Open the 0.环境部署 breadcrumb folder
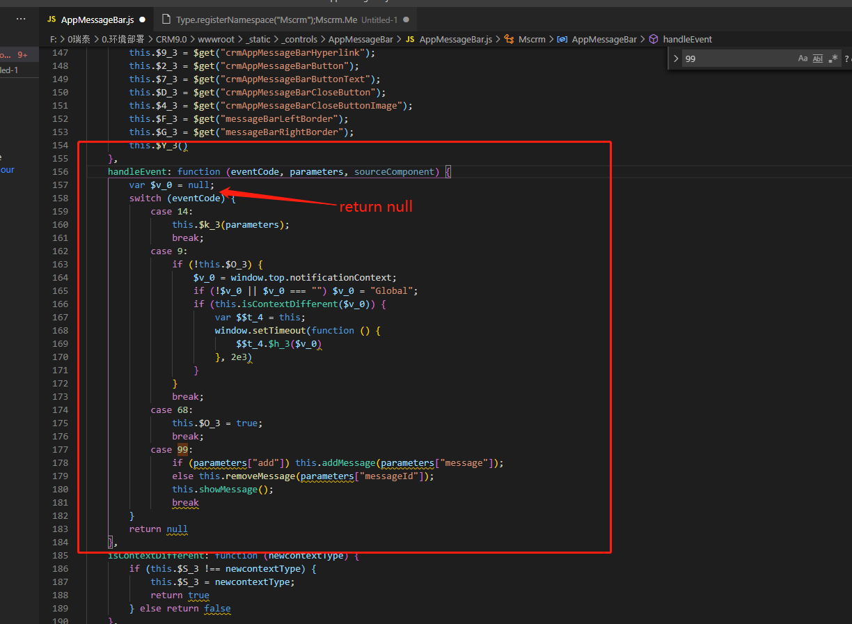The height and width of the screenshot is (624, 852). pos(124,40)
